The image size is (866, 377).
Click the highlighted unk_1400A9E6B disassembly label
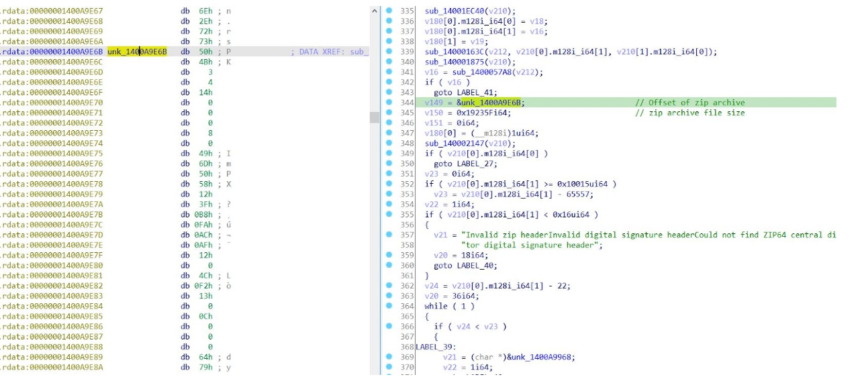click(137, 52)
